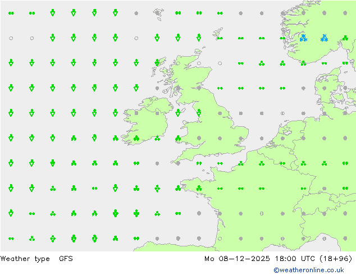Screen dimensions: 356x275
Task: Click the "Mo 08-12-2025" date text
Action: coord(237,258)
